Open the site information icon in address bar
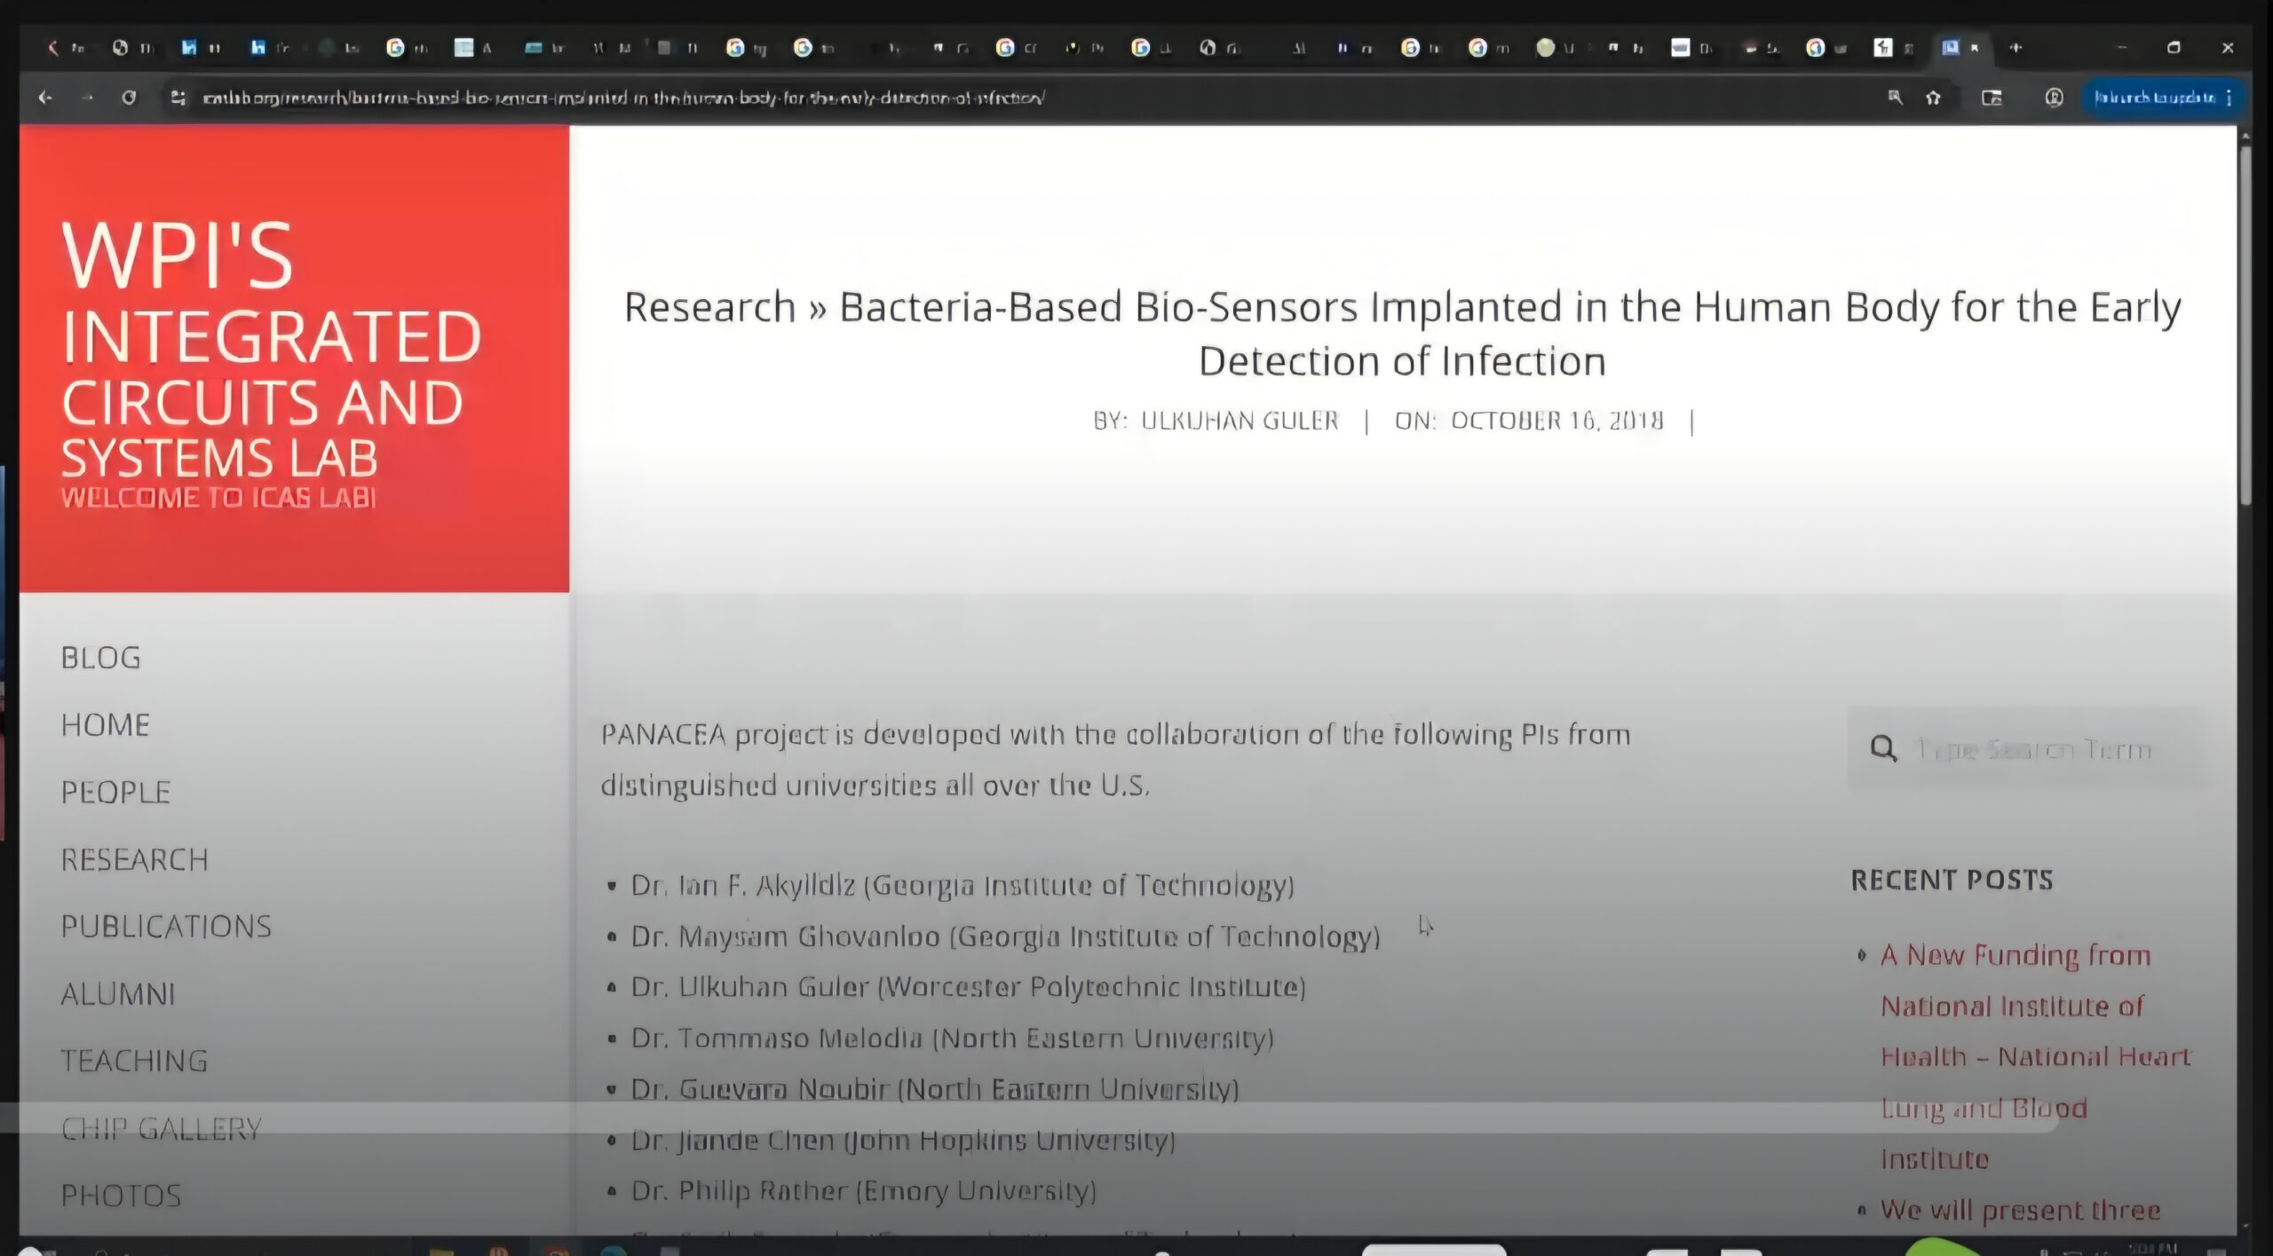2273x1256 pixels. tap(178, 98)
